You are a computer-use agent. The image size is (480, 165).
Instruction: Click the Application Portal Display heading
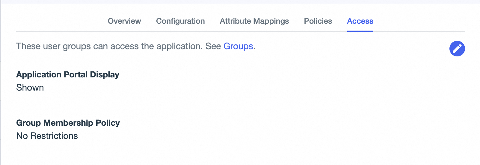click(x=68, y=74)
